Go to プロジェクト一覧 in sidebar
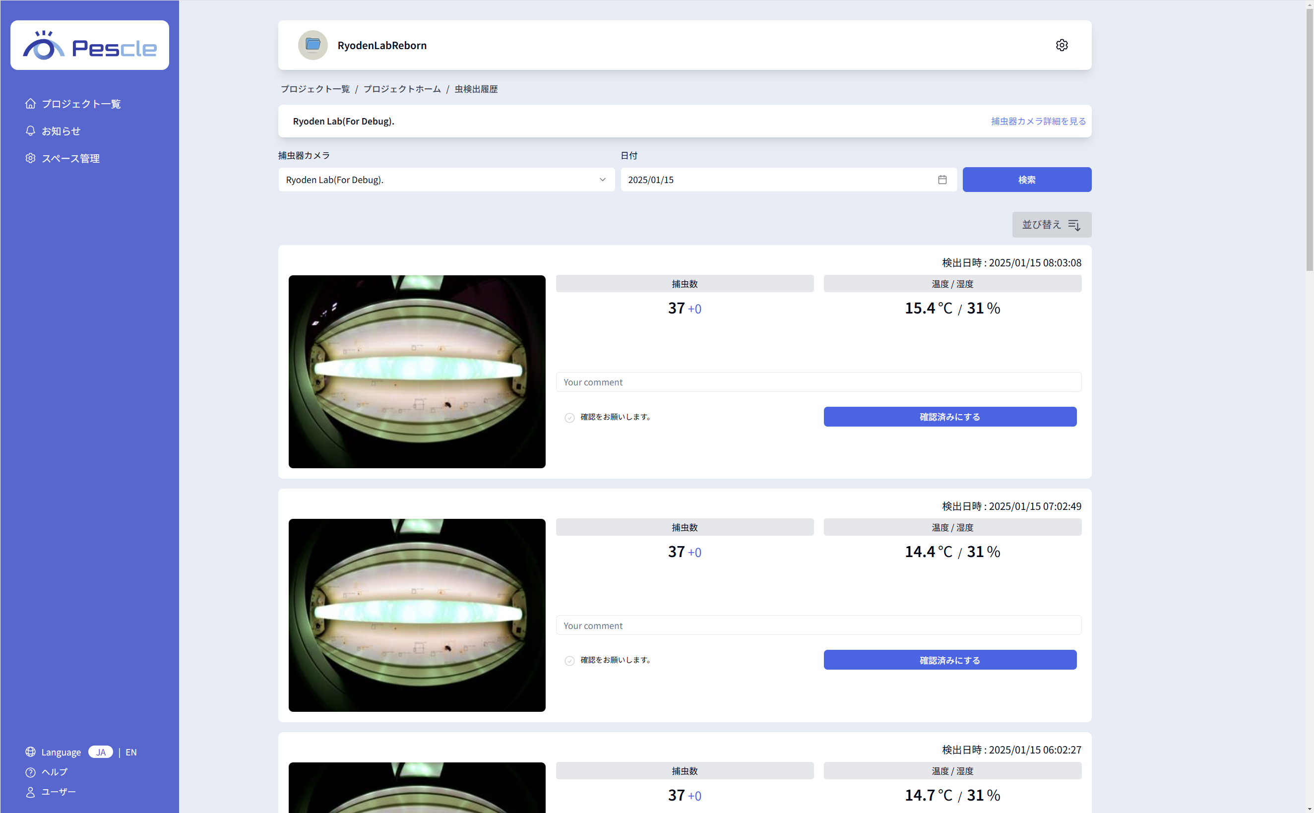The image size is (1314, 813). coord(81,104)
